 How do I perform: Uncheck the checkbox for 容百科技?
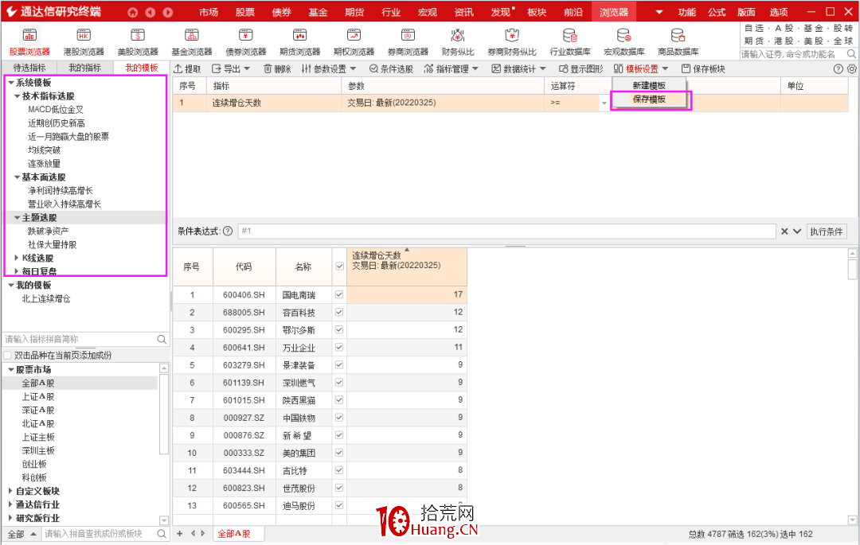click(339, 312)
